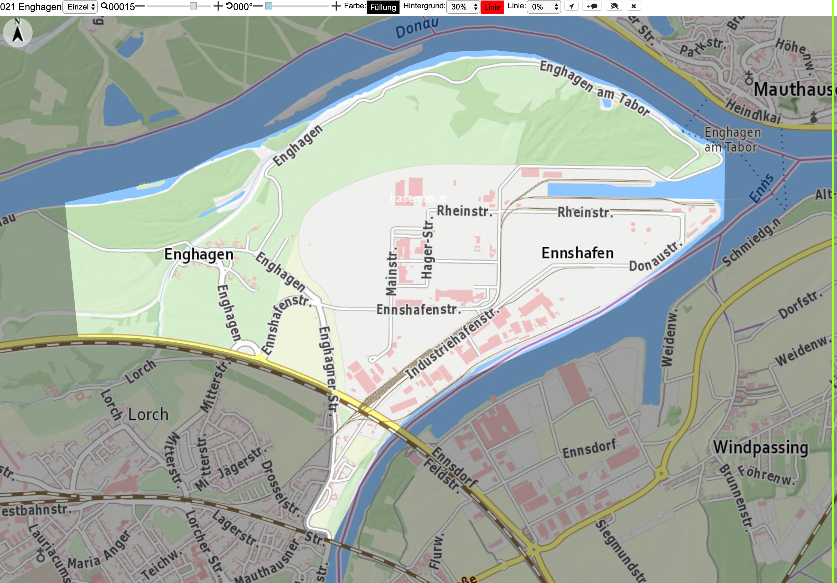Open the Einzel dropdown
The image size is (837, 583).
pyautogui.click(x=80, y=7)
